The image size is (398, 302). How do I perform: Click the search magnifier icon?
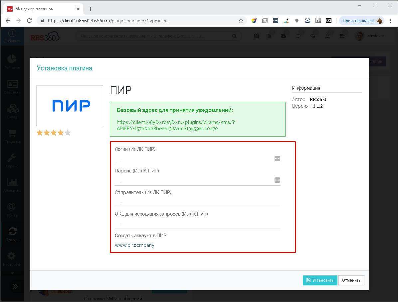(235, 36)
